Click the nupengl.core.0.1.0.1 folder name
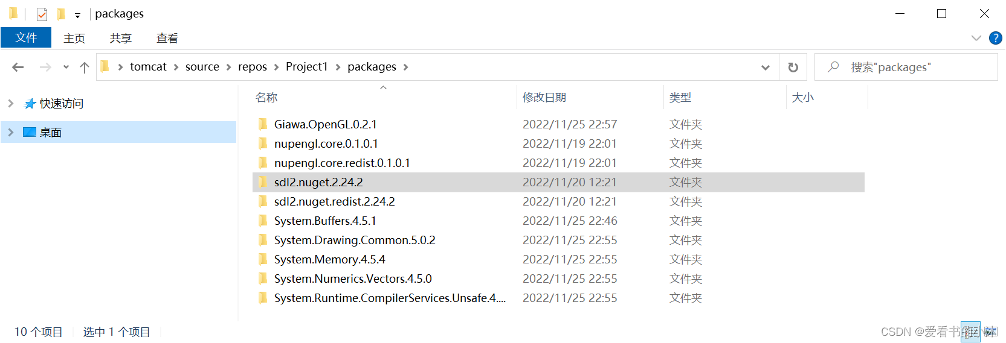This screenshot has width=1006, height=343. [x=326, y=143]
